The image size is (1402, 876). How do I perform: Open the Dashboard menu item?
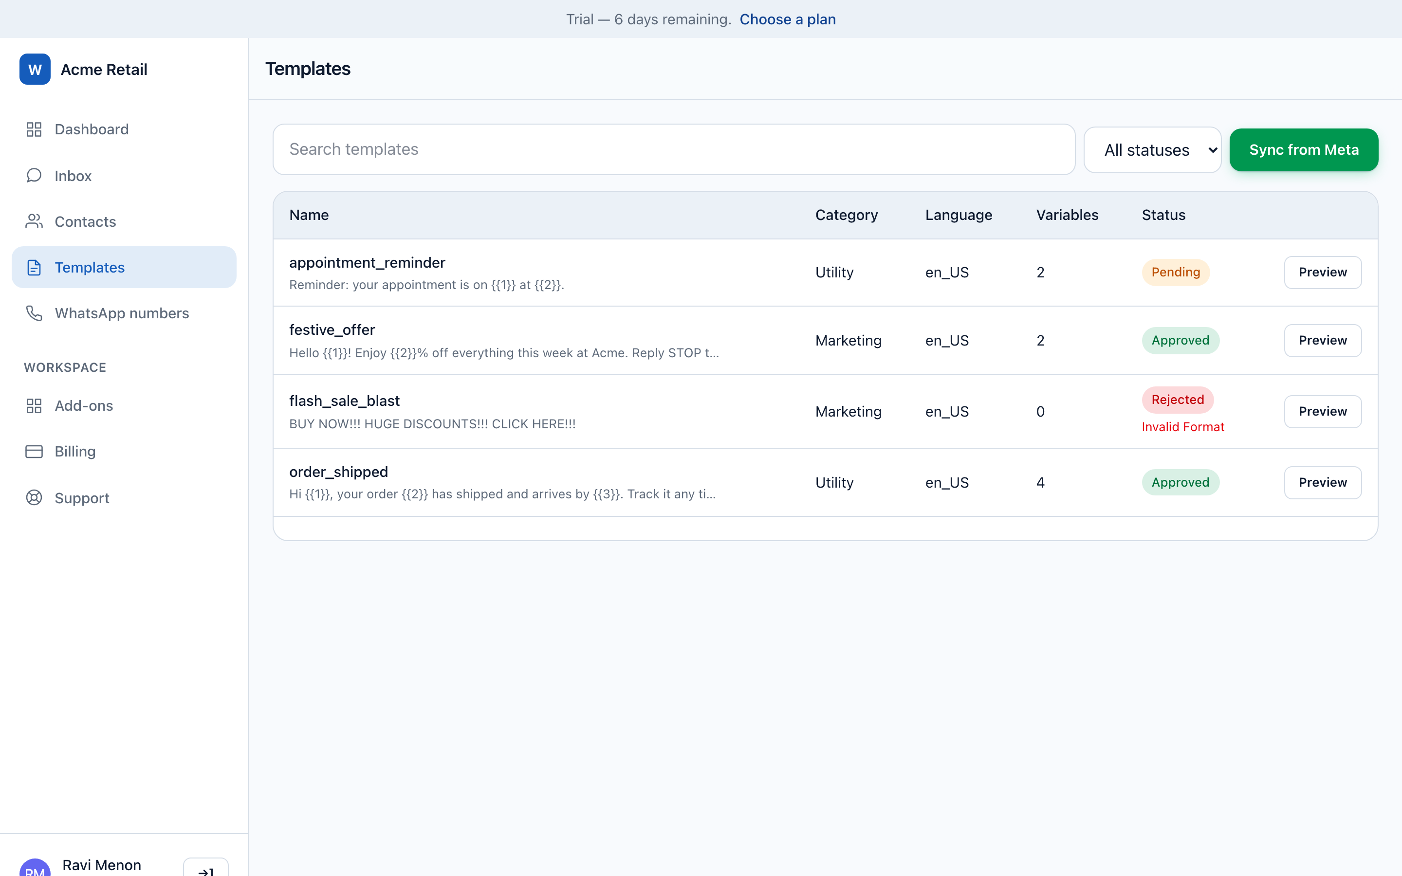pyautogui.click(x=124, y=129)
